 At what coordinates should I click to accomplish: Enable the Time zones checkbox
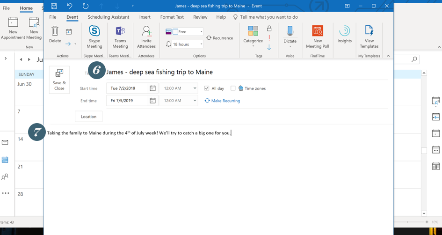[233, 88]
